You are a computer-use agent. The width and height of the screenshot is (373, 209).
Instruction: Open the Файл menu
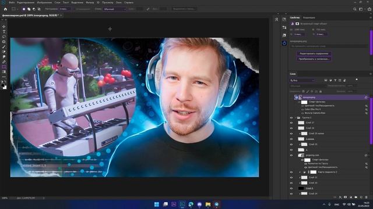12,2
